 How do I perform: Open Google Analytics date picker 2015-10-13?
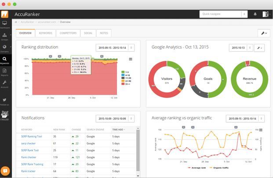(241, 48)
